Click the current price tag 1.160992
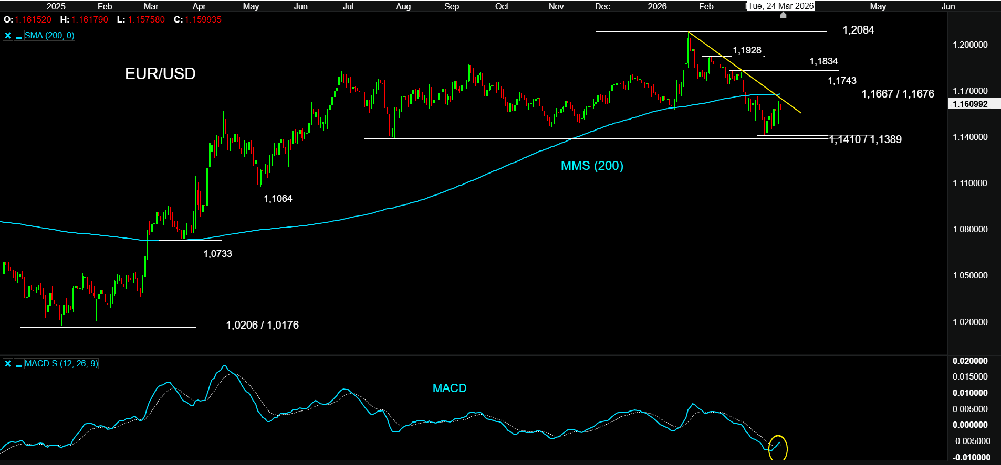 coord(971,104)
